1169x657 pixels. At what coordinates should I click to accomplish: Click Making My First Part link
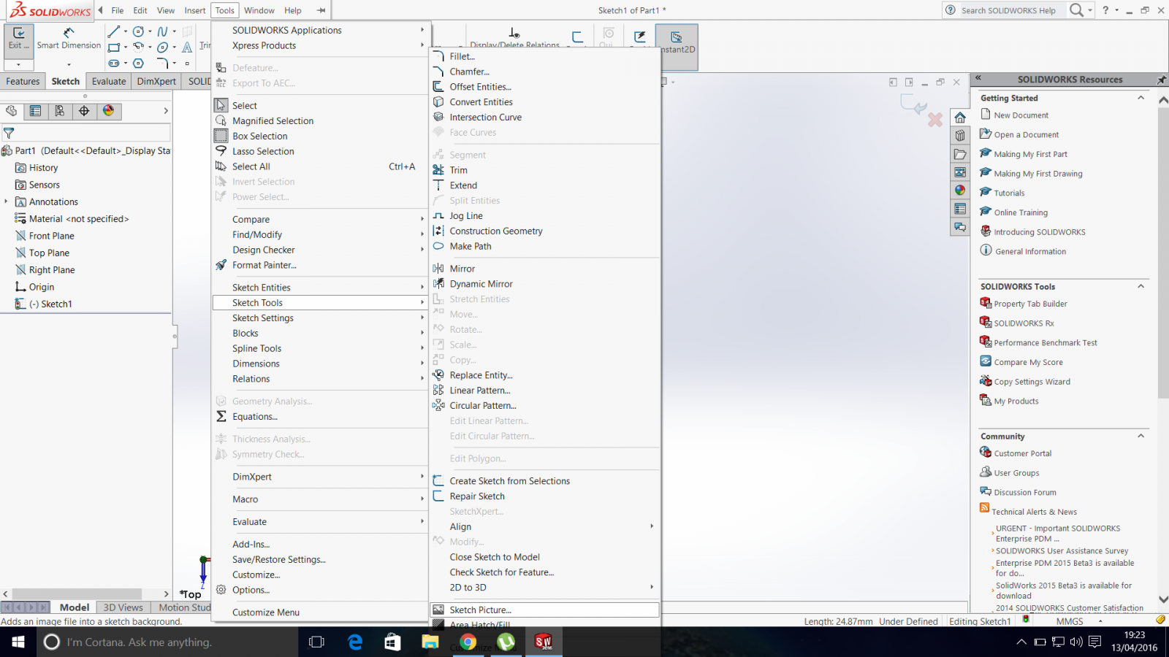tap(1030, 154)
